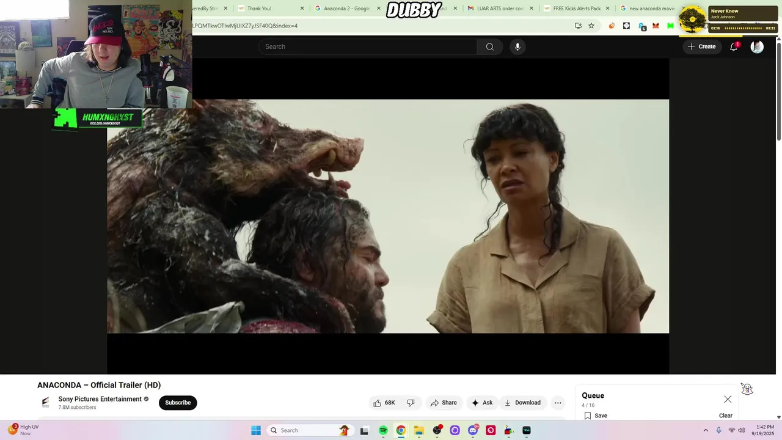Image resolution: width=782 pixels, height=440 pixels.
Task: Open Spotify from the taskbar
Action: (x=383, y=430)
